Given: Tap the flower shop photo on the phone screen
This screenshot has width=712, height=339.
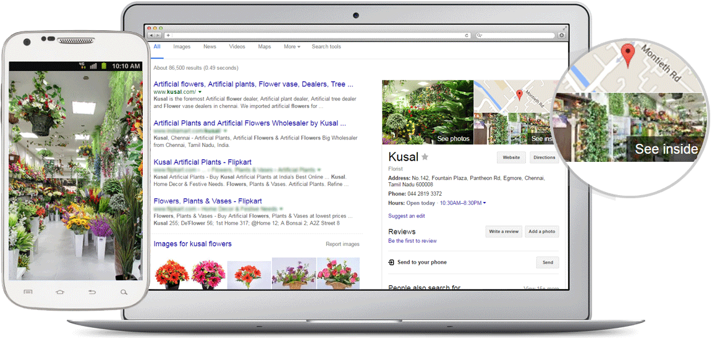Looking at the screenshot, I should click(76, 175).
